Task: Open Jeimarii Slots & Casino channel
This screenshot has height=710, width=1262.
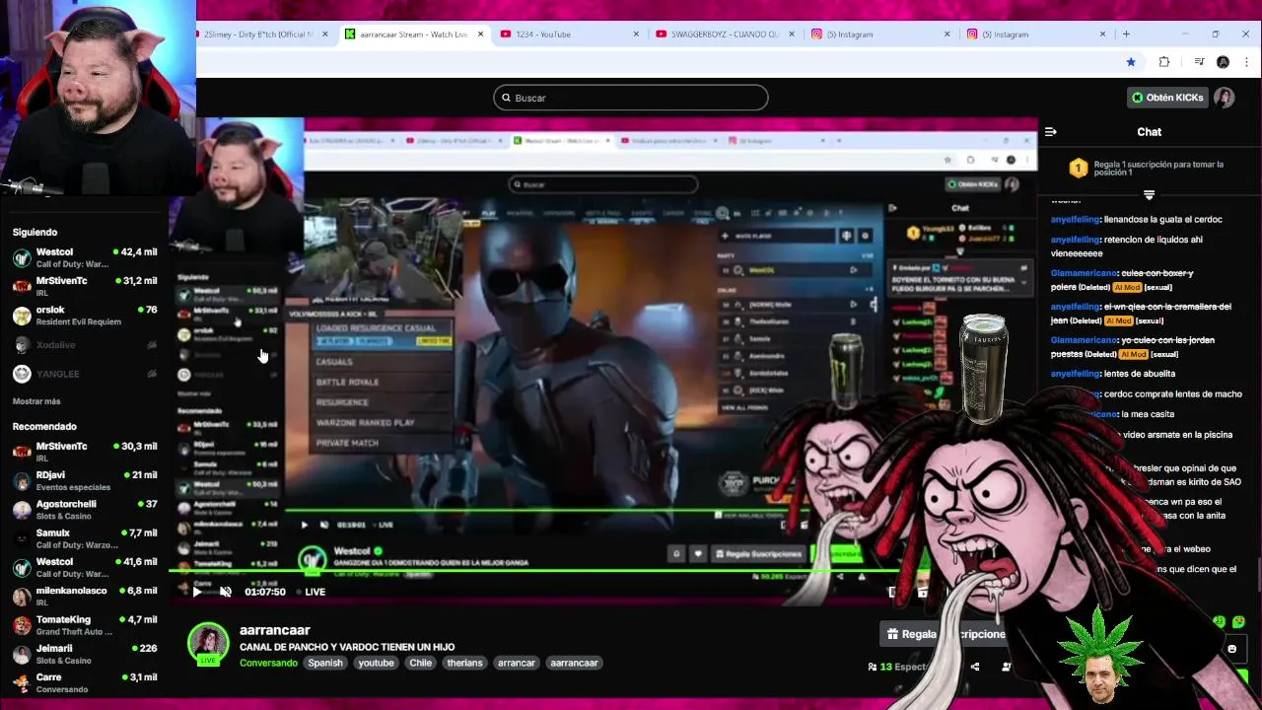Action: pos(85,654)
